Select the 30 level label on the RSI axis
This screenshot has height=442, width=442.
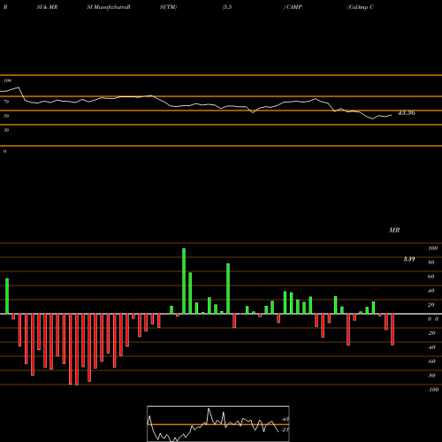[6, 130]
